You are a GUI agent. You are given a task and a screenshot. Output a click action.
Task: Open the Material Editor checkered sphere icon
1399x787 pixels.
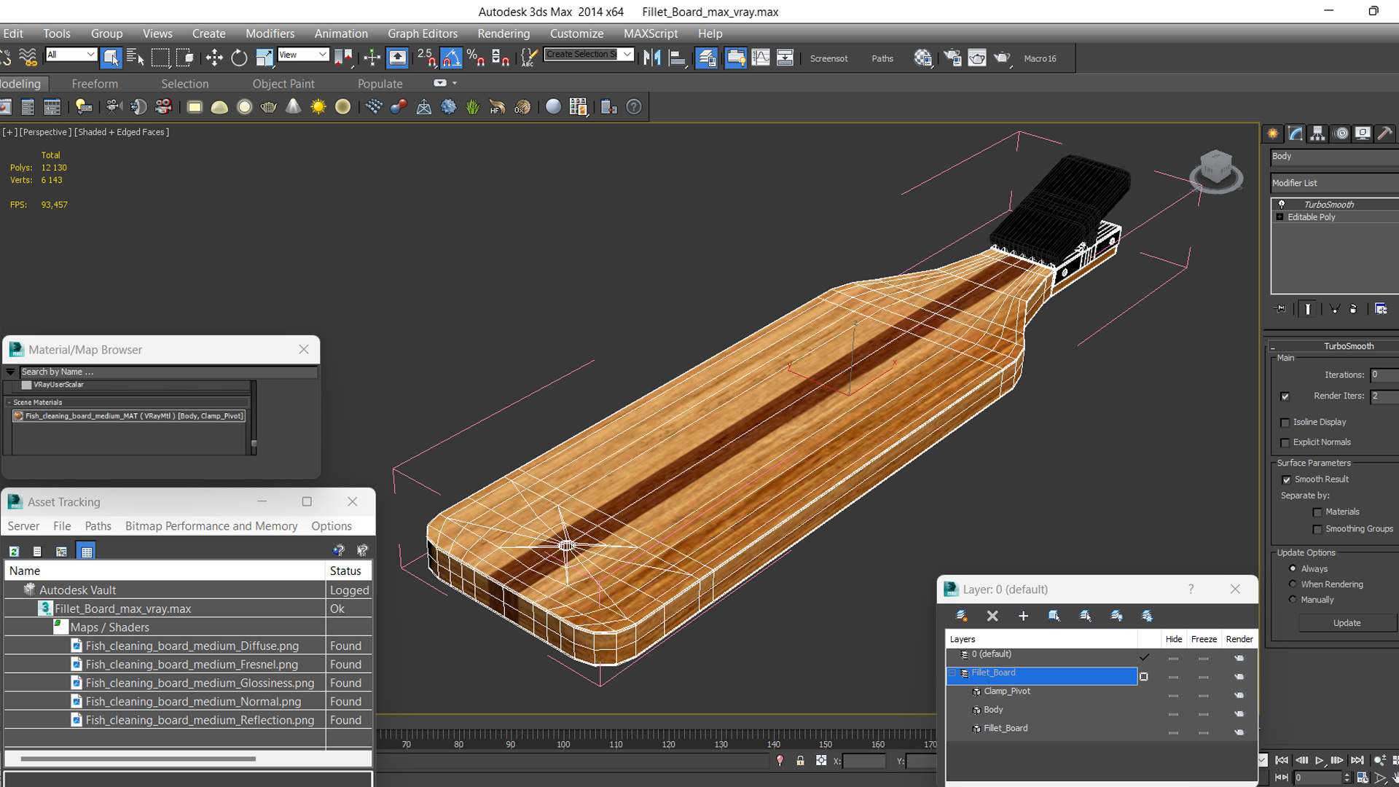[x=922, y=58]
